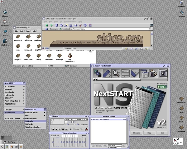Click Netscape Back arrow toolbar icon
The height and width of the screenshot is (149, 187).
tap(47, 25)
